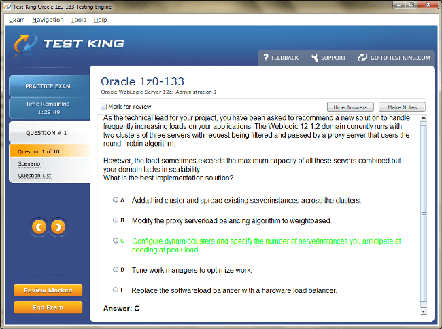Click the next question arrow button
Image resolution: width=442 pixels, height=329 pixels.
point(58,227)
